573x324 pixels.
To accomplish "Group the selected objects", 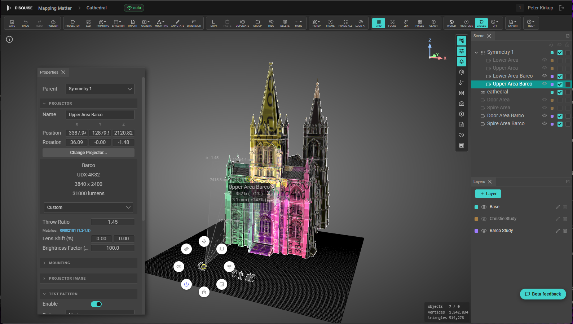I will [x=257, y=23].
